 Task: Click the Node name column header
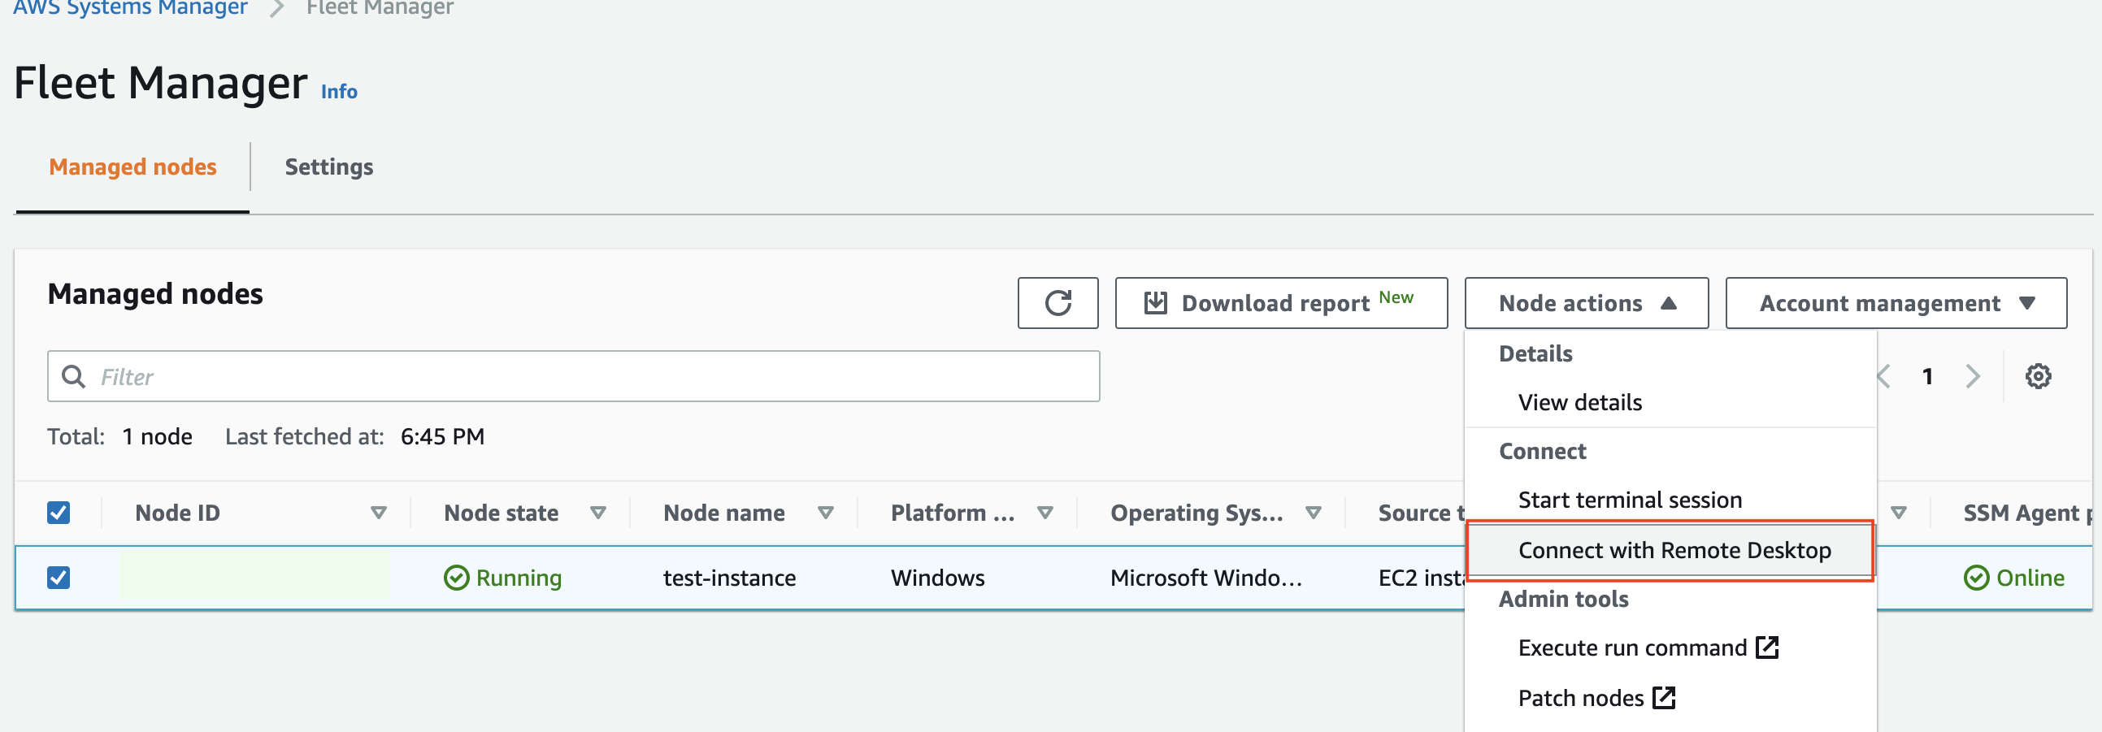tap(723, 513)
